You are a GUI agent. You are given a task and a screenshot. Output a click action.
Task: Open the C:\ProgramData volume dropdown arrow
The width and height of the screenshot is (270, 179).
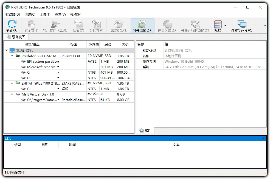(x=58, y=100)
